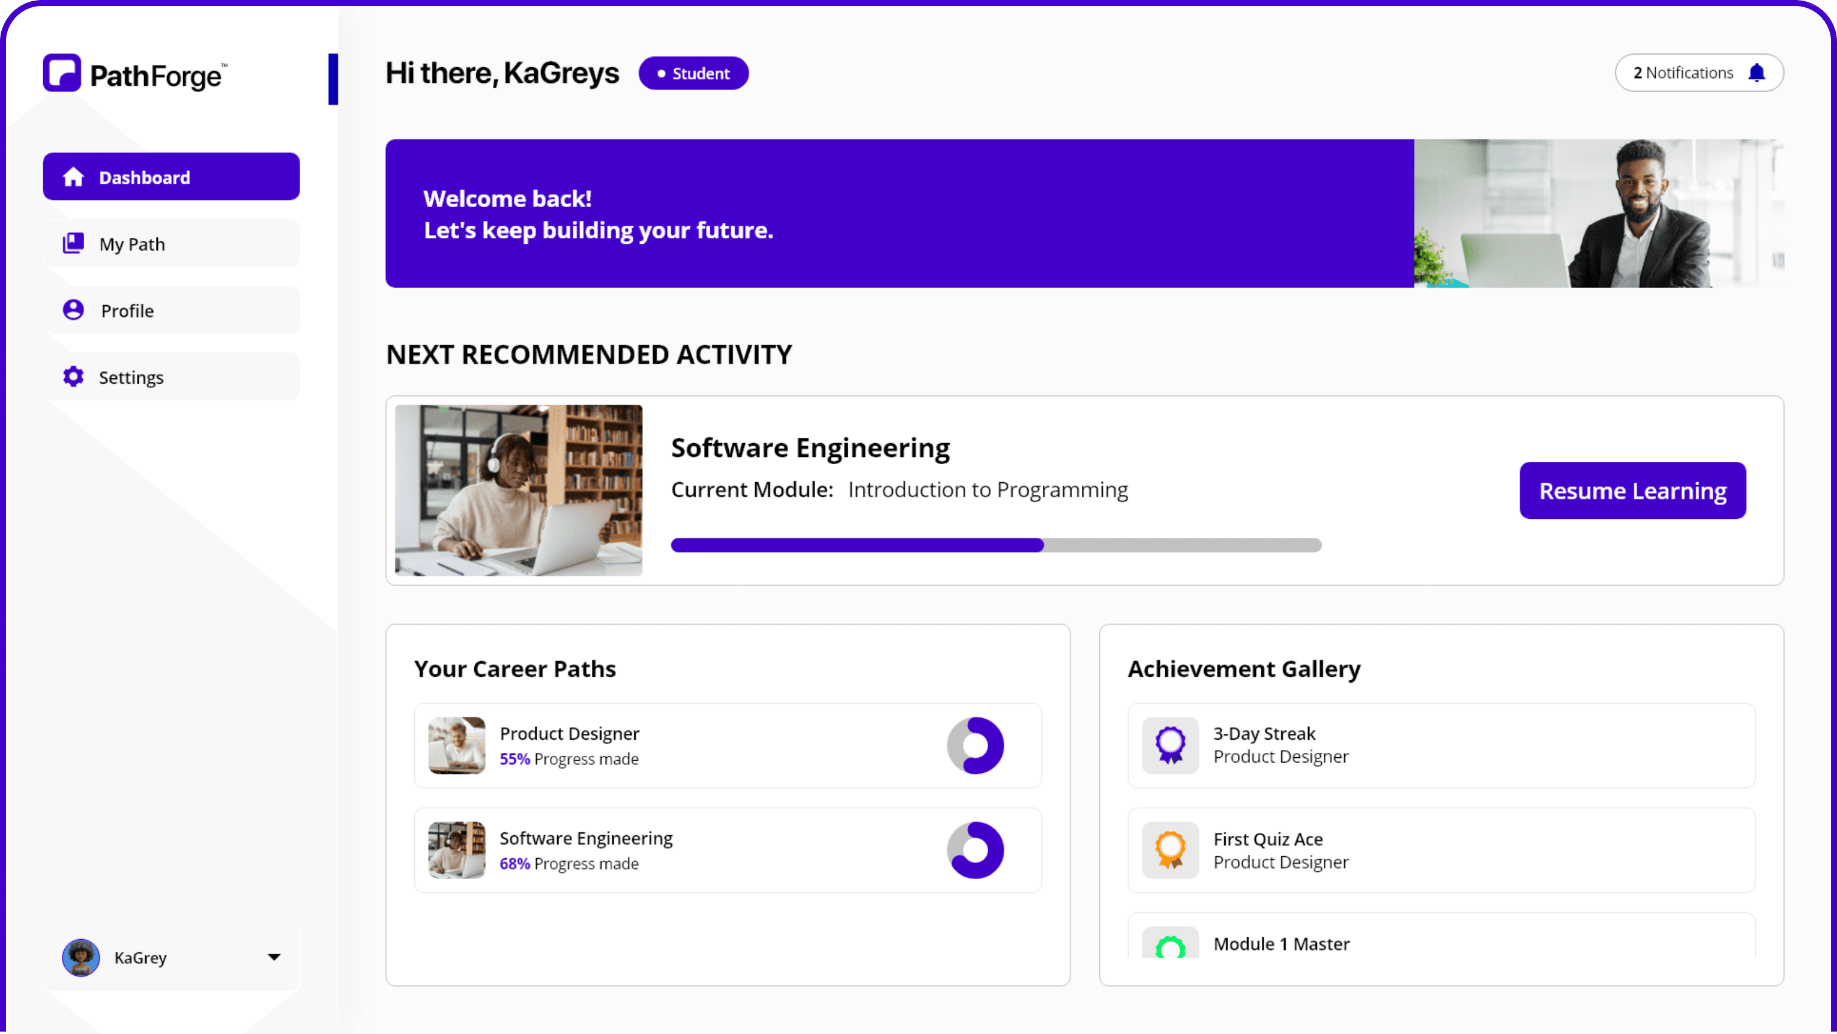Click the Software Engineering module progress bar
The image size is (1837, 1034).
(996, 546)
